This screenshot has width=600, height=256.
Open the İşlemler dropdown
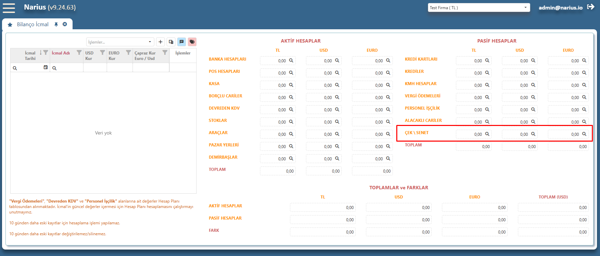tap(120, 42)
